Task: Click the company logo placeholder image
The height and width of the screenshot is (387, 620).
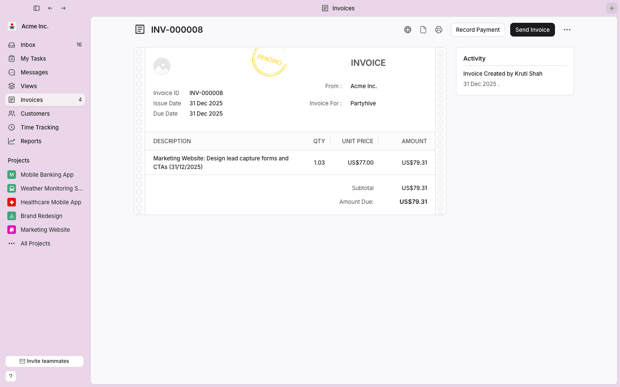Action: coord(162,66)
